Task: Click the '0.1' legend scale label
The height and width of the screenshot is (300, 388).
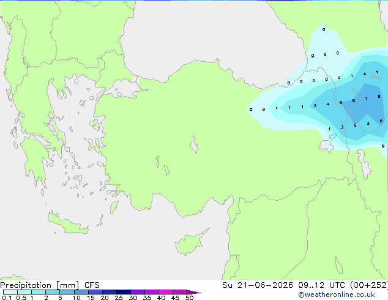Action: coord(7,298)
